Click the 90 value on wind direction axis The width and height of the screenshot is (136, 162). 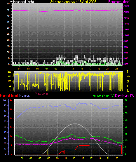pos(10,86)
